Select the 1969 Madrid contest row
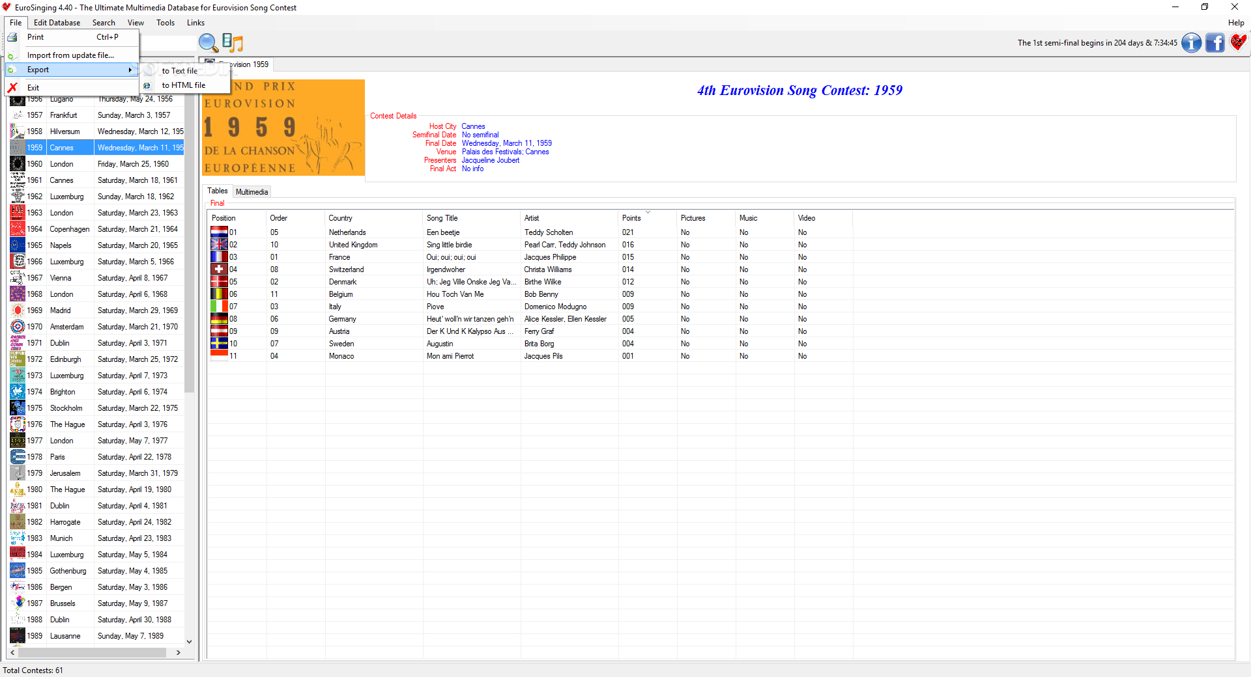 (x=96, y=311)
